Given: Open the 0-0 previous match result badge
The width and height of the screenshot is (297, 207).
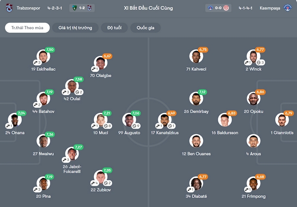Looking at the screenshot, I should coord(219,8).
